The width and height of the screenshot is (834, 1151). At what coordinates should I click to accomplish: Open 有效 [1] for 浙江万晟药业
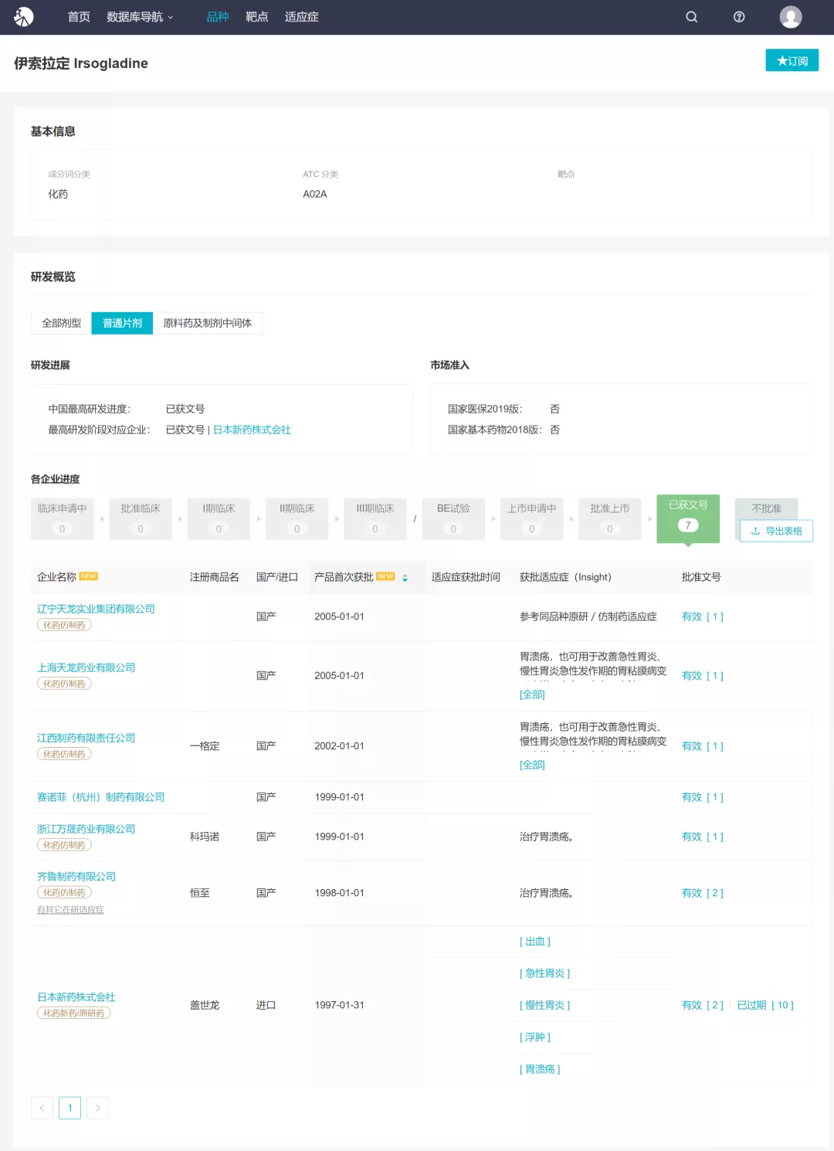[703, 837]
